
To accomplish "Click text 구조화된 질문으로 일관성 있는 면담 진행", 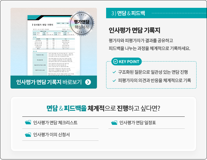I will (x=153, y=72).
